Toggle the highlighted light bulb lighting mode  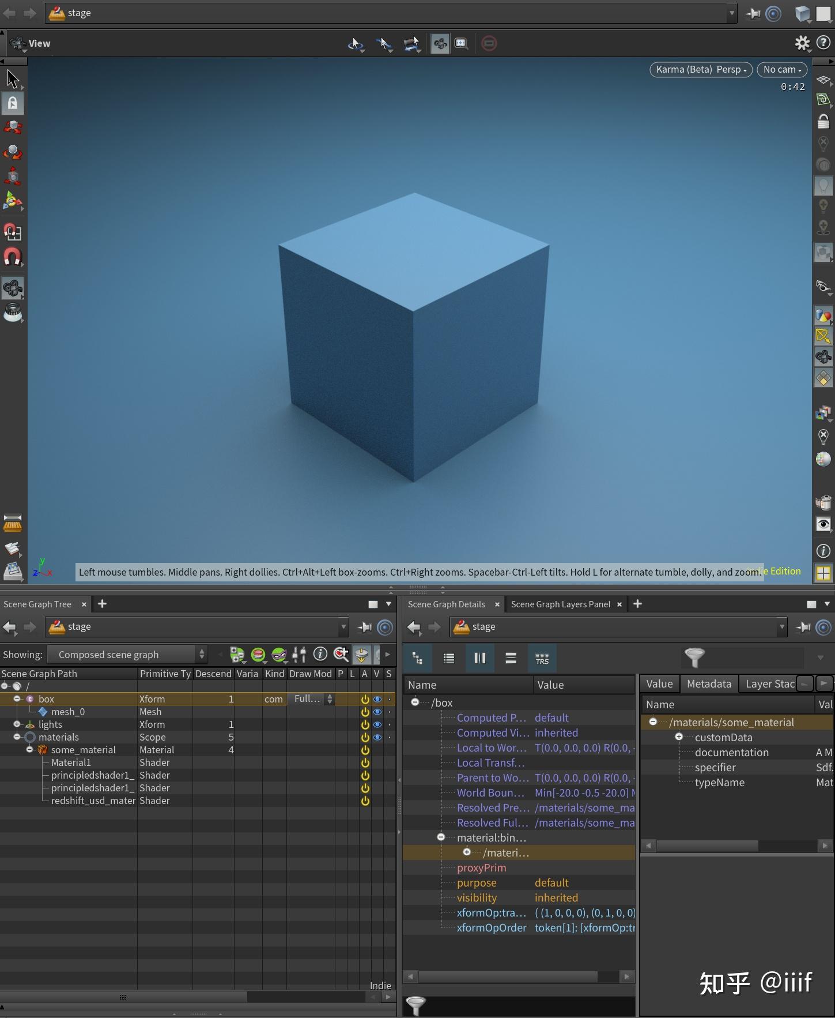(x=823, y=186)
